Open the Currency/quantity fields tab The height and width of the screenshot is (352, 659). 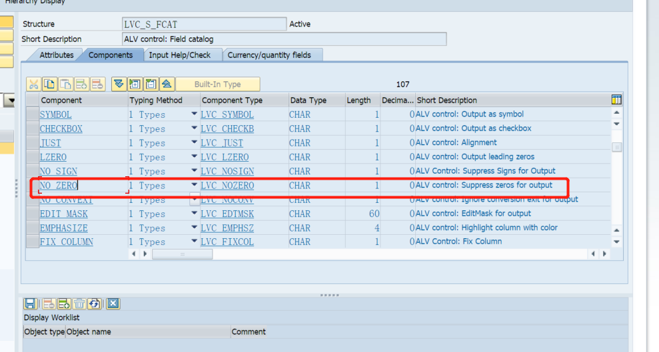click(269, 55)
